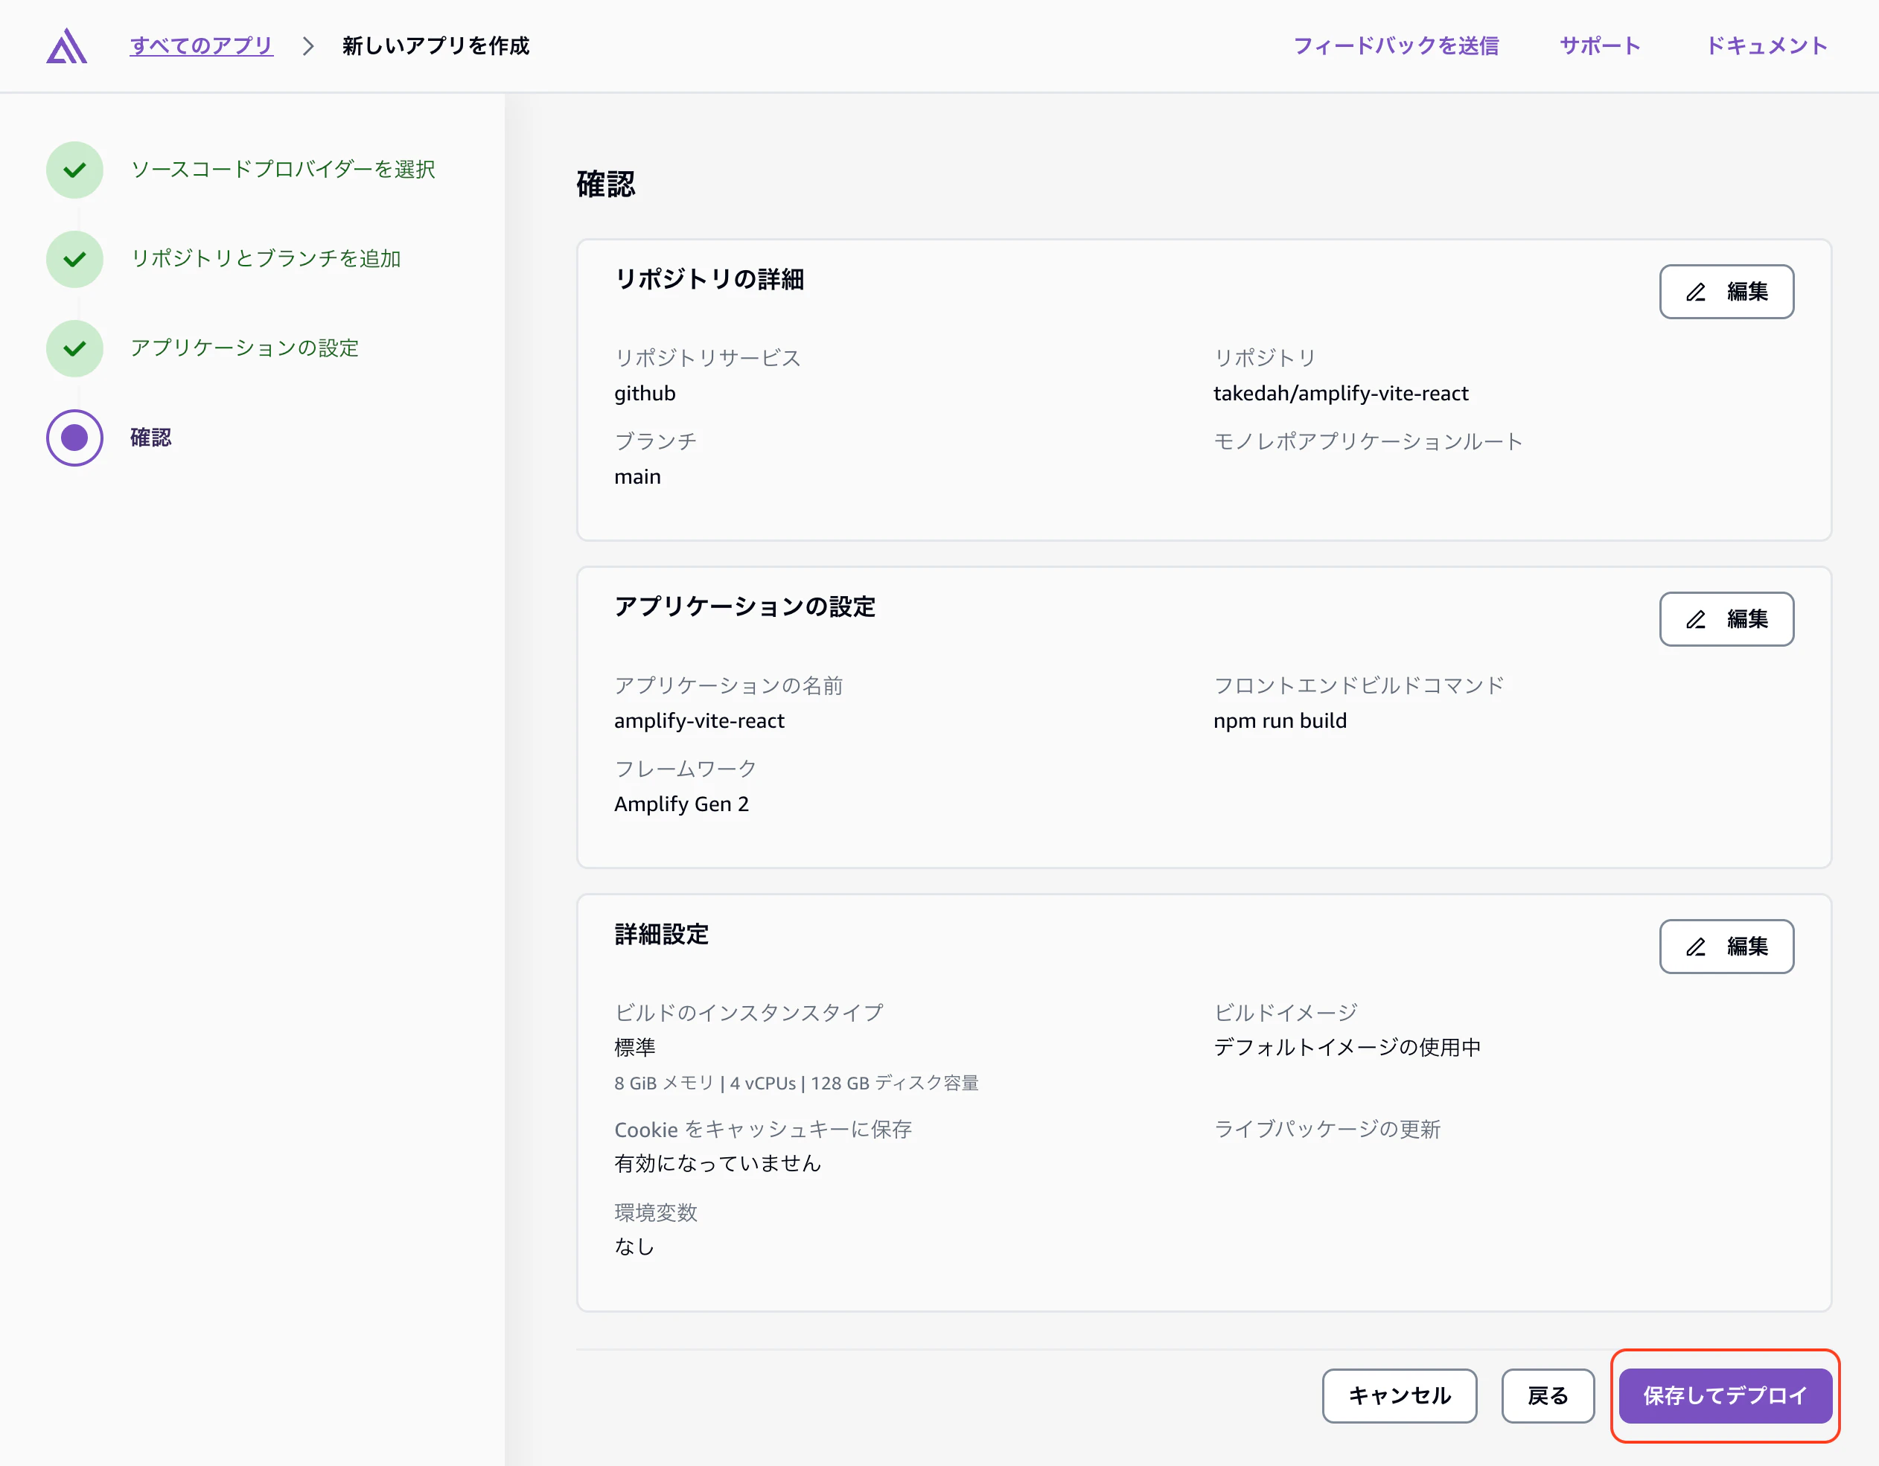This screenshot has width=1879, height=1466.
Task: Click the 戻る button
Action: [1547, 1395]
